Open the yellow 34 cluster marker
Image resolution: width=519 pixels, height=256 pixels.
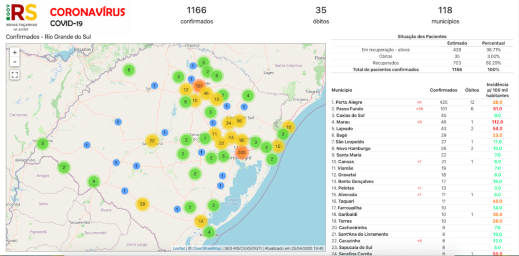coord(229,123)
